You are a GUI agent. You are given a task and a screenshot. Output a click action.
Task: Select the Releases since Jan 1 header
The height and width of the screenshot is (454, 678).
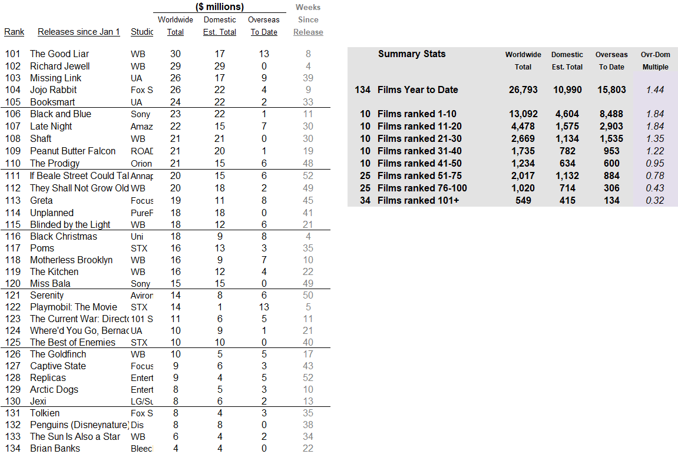pos(79,32)
